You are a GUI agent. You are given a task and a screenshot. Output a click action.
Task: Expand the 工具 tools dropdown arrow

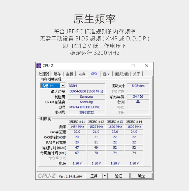(105, 176)
